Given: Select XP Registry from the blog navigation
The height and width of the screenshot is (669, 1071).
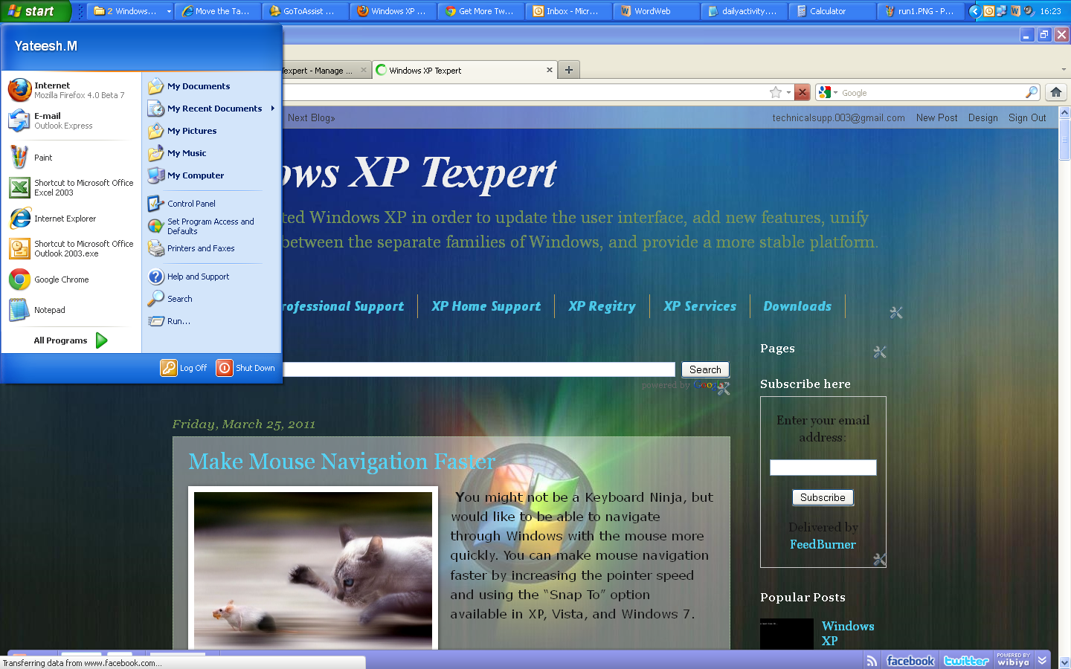Looking at the screenshot, I should (x=602, y=306).
